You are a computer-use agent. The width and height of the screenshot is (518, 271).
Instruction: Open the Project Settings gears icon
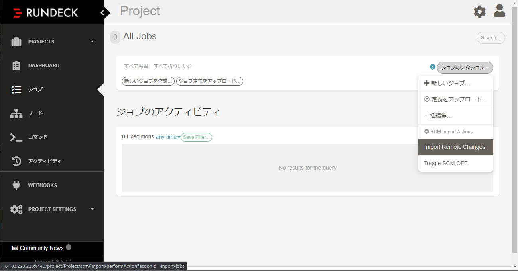[x=16, y=209]
